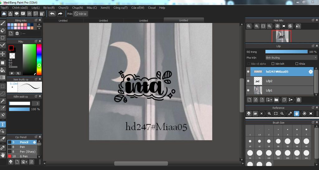Select the G Pen brush
The height and width of the screenshot is (170, 319).
tap(22, 156)
